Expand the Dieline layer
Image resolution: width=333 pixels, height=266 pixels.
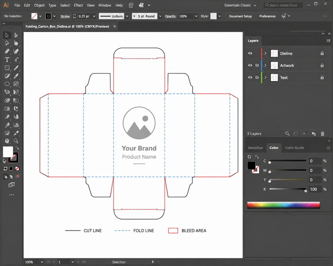265,54
